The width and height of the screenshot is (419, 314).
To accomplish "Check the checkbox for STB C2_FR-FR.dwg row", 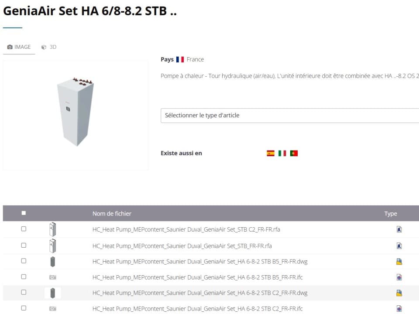I will click(24, 292).
